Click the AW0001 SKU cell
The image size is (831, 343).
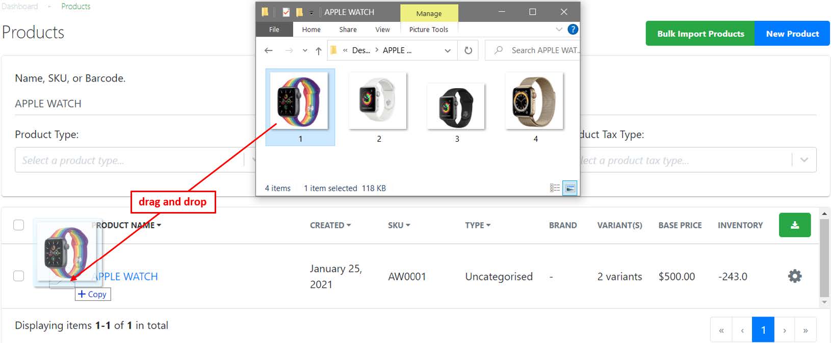pos(407,277)
